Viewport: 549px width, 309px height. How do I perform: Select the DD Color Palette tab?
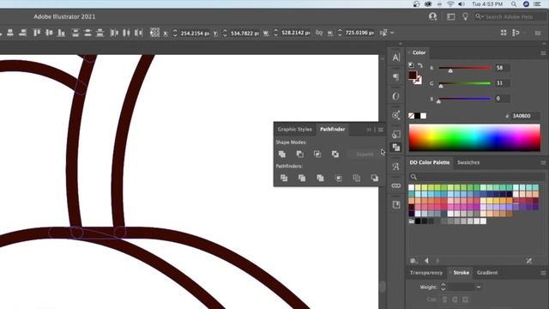tap(429, 162)
